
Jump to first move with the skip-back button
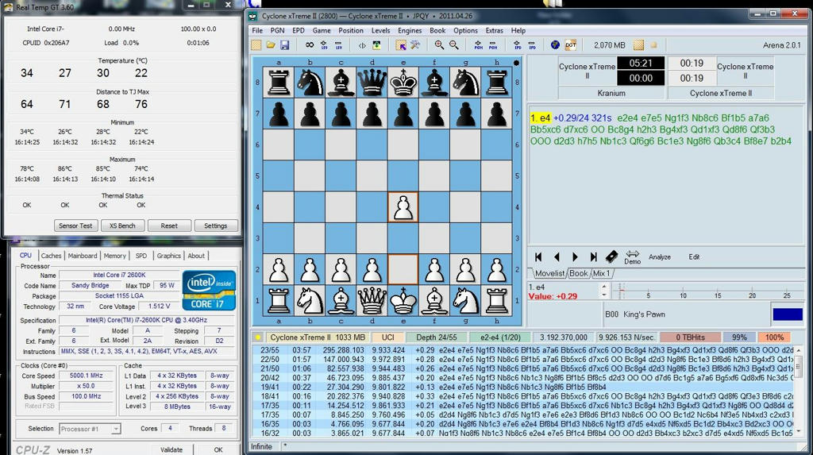(538, 256)
